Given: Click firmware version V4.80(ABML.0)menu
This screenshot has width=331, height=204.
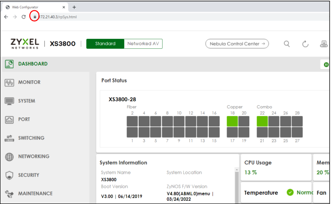Looking at the screenshot, I should click(188, 194).
